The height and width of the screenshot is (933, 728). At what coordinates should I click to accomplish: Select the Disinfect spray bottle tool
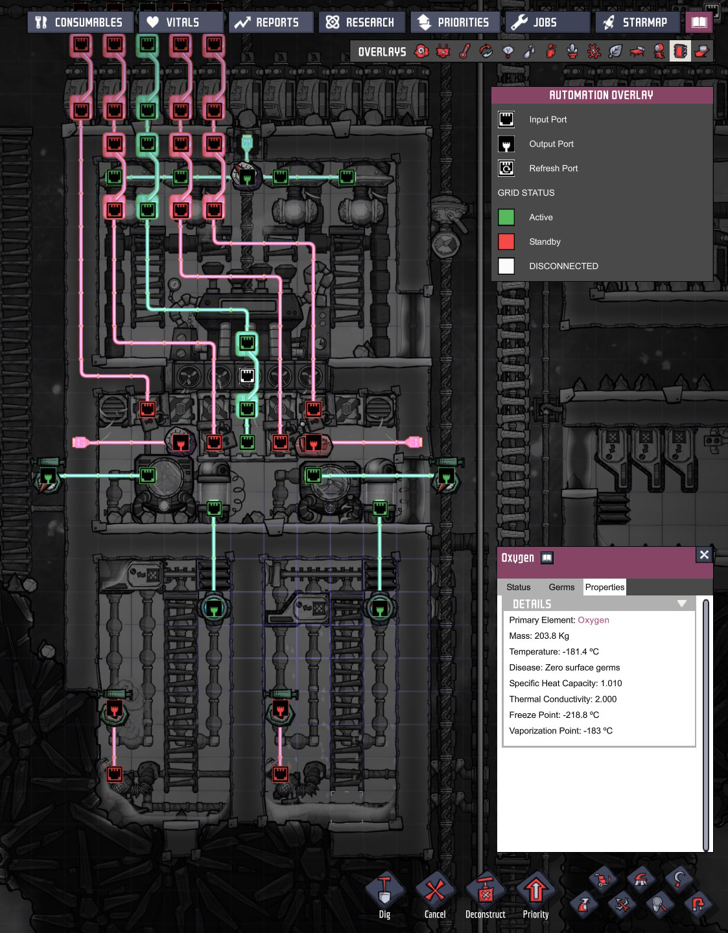point(583,904)
